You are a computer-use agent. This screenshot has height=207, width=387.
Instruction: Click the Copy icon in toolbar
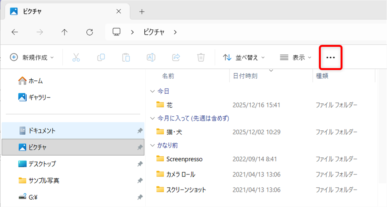101,58
